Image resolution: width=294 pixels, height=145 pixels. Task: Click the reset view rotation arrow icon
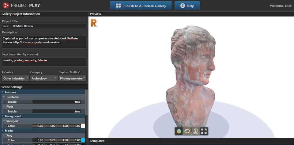(187, 131)
